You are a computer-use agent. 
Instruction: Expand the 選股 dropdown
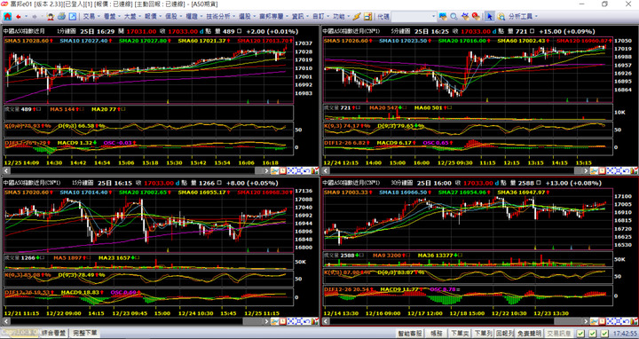pos(255,17)
